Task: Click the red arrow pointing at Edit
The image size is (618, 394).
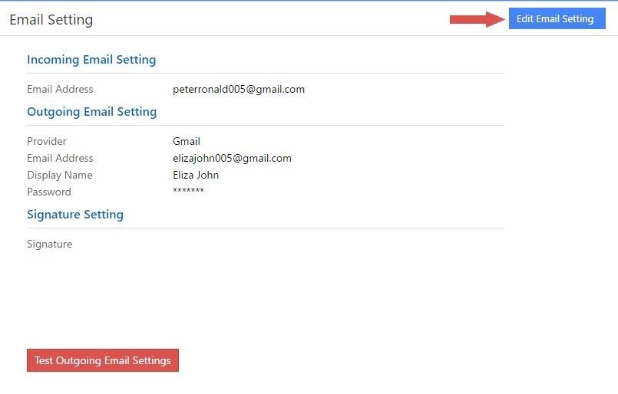Action: coord(476,19)
